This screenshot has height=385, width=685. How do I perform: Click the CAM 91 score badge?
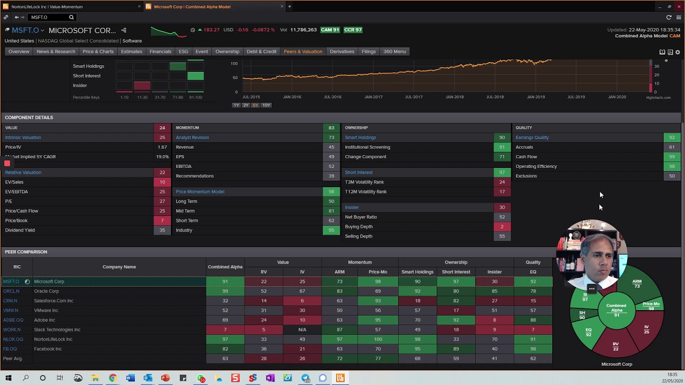coord(330,30)
